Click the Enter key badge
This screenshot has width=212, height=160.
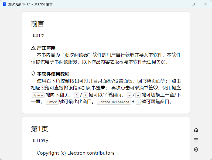pyautogui.click(x=52, y=102)
